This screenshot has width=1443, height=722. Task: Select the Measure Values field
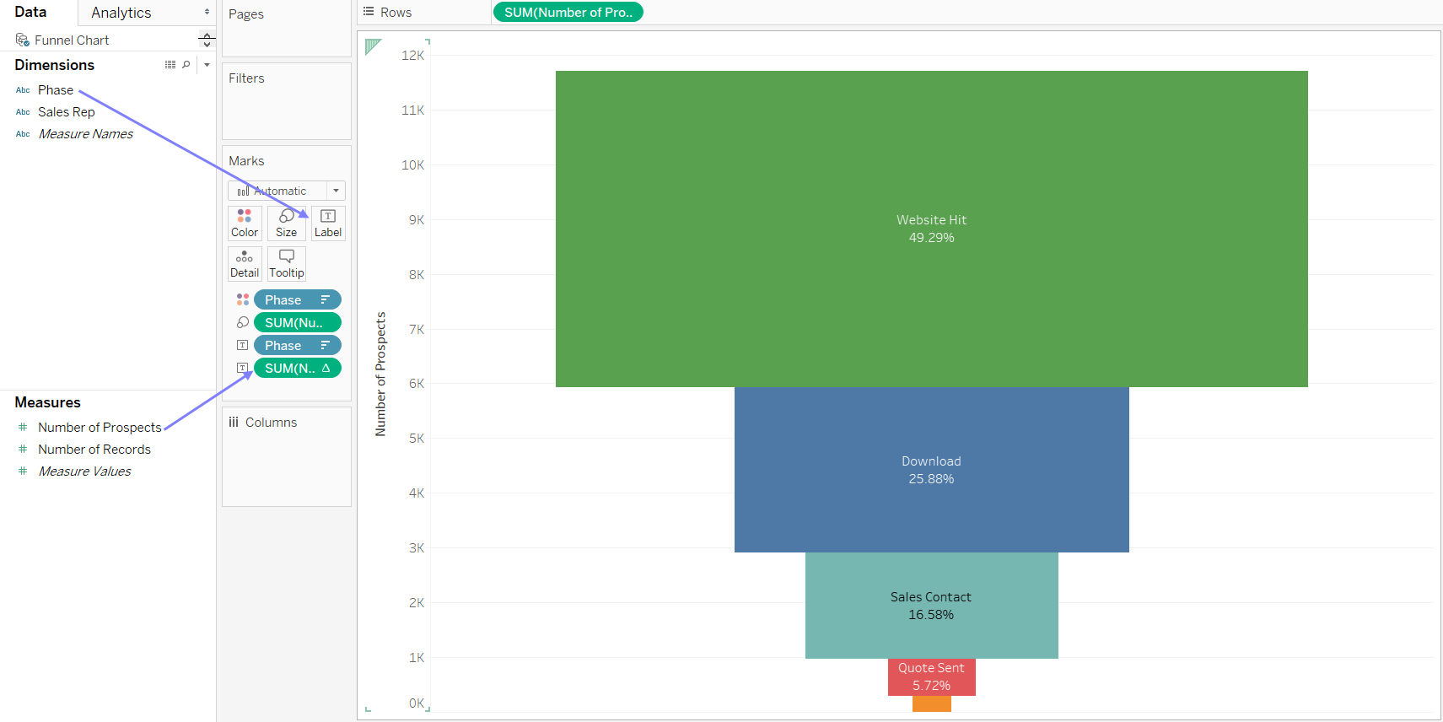84,471
